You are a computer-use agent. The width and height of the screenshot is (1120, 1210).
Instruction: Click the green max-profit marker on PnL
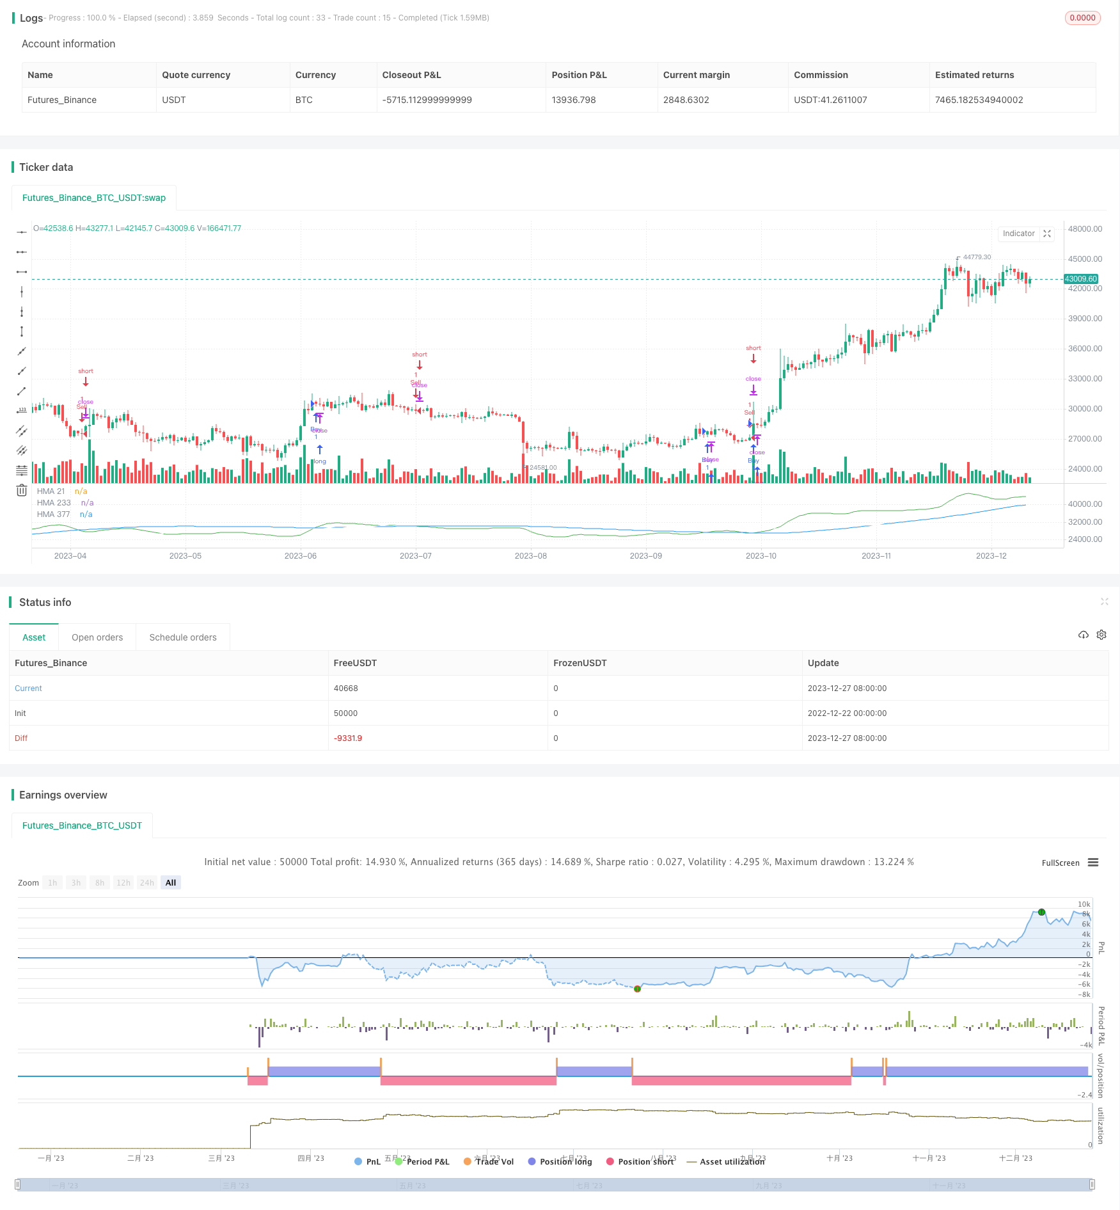point(1041,912)
